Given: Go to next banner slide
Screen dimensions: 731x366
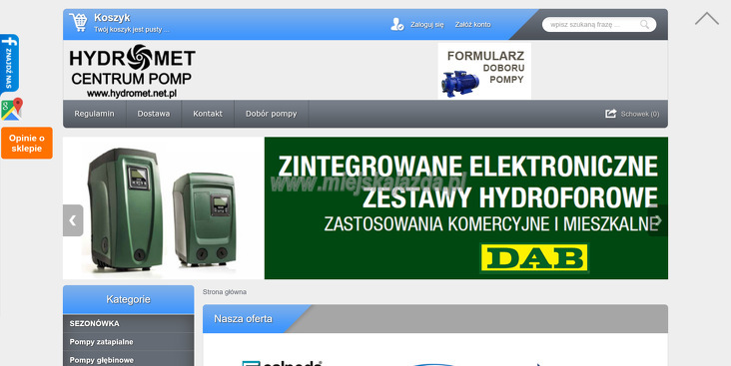Looking at the screenshot, I should click(x=658, y=220).
